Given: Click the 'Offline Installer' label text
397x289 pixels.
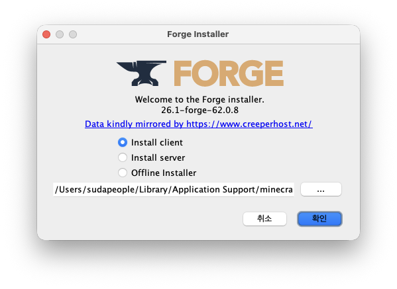Looking at the screenshot, I should tap(164, 173).
